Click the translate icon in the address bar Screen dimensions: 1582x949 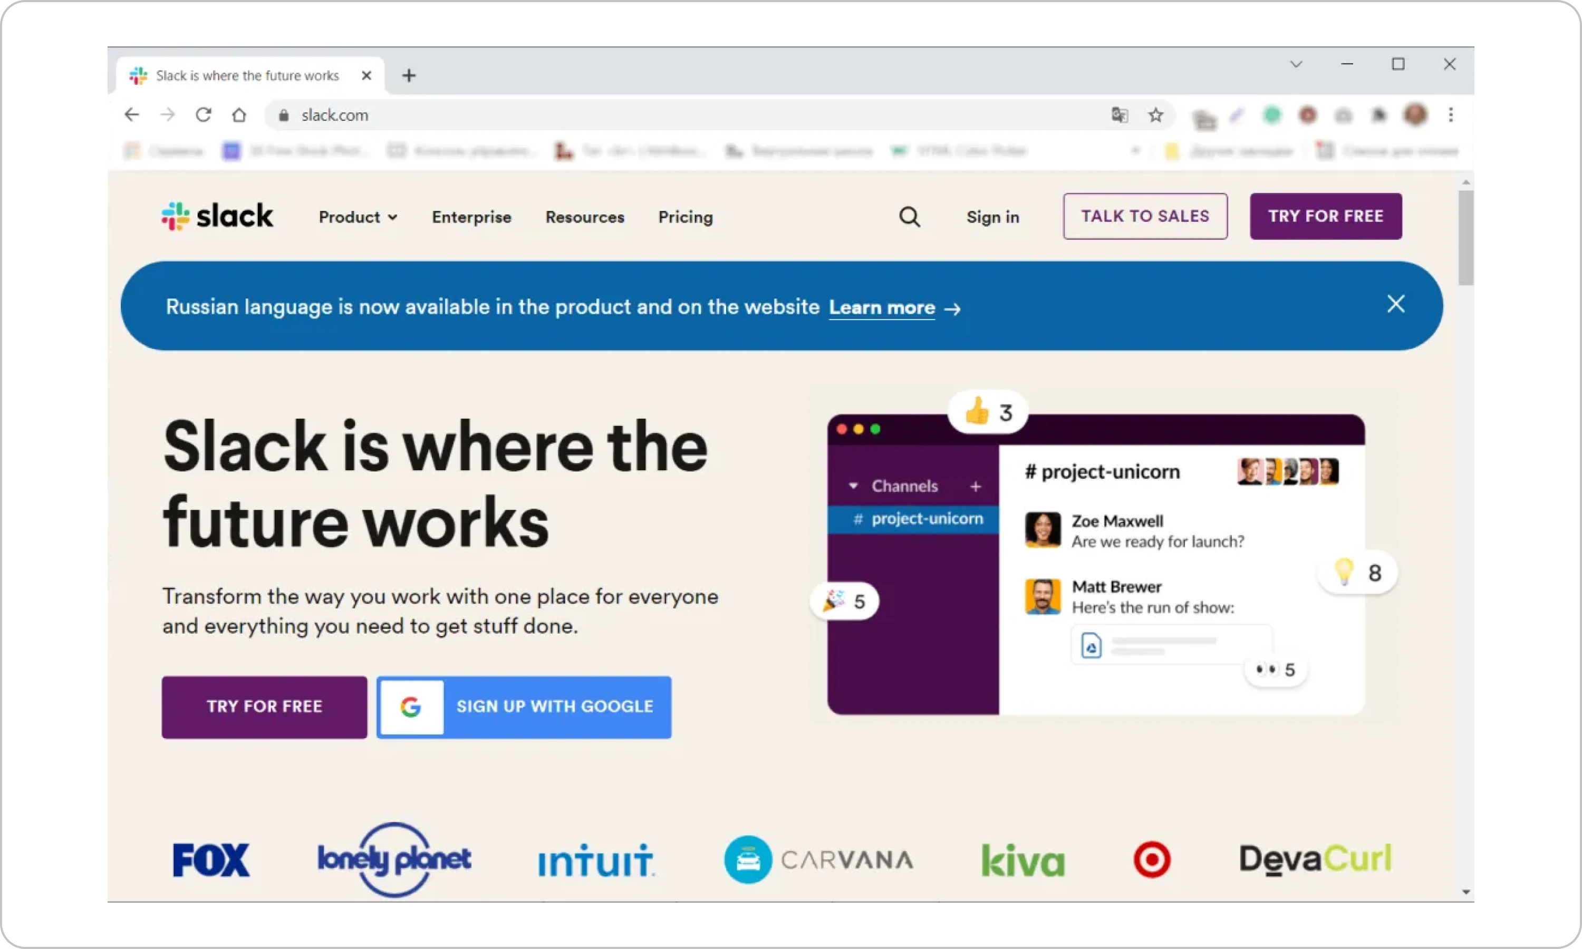(1118, 114)
